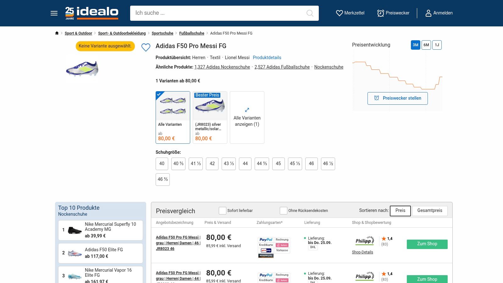
Task: Add product to wishlist with heart icon
Action: [x=146, y=47]
